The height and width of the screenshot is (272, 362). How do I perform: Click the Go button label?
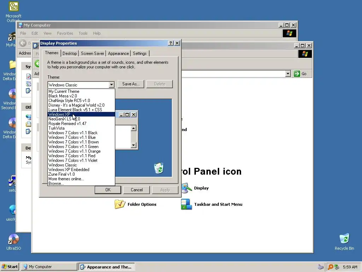[x=304, y=74]
